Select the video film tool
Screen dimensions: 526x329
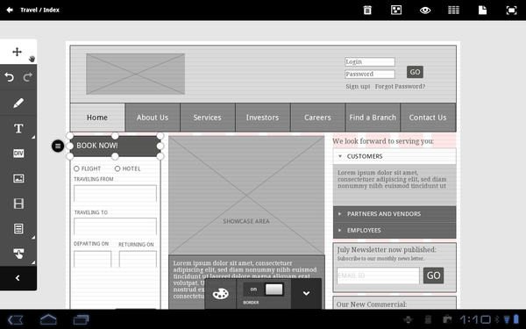pyautogui.click(x=18, y=204)
